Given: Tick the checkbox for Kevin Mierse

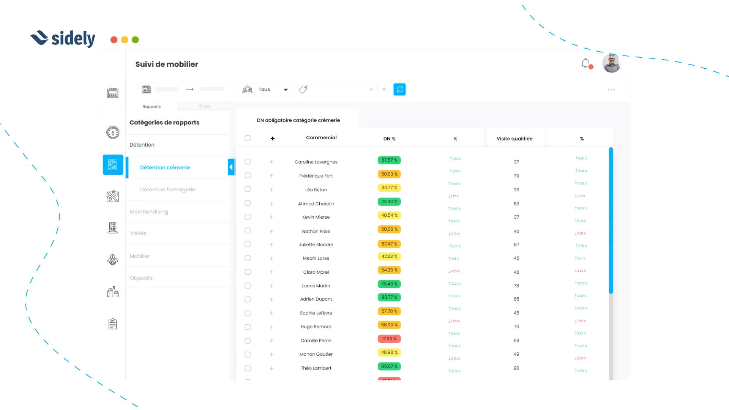Looking at the screenshot, I should pos(248,217).
